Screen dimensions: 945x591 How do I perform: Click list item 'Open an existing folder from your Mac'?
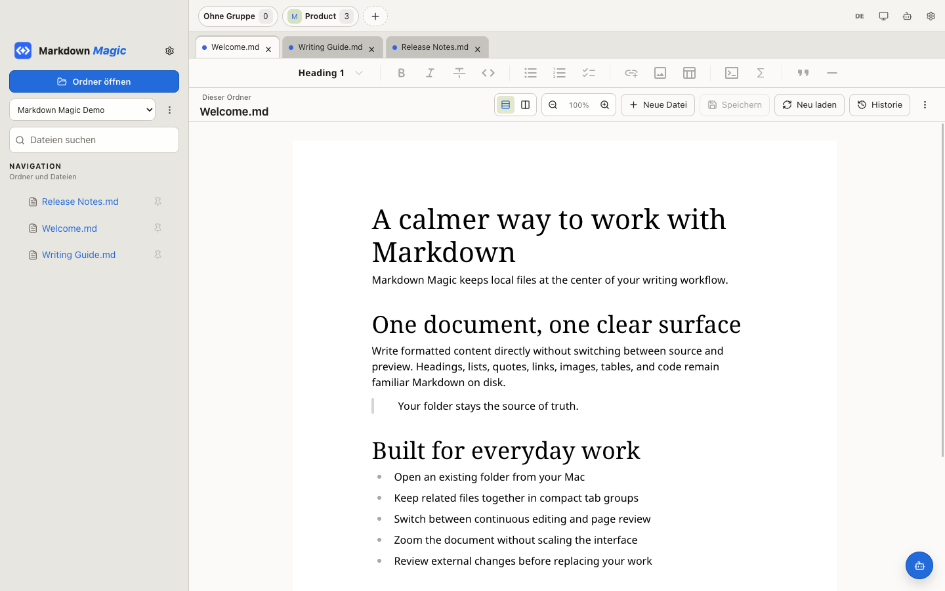click(x=490, y=477)
